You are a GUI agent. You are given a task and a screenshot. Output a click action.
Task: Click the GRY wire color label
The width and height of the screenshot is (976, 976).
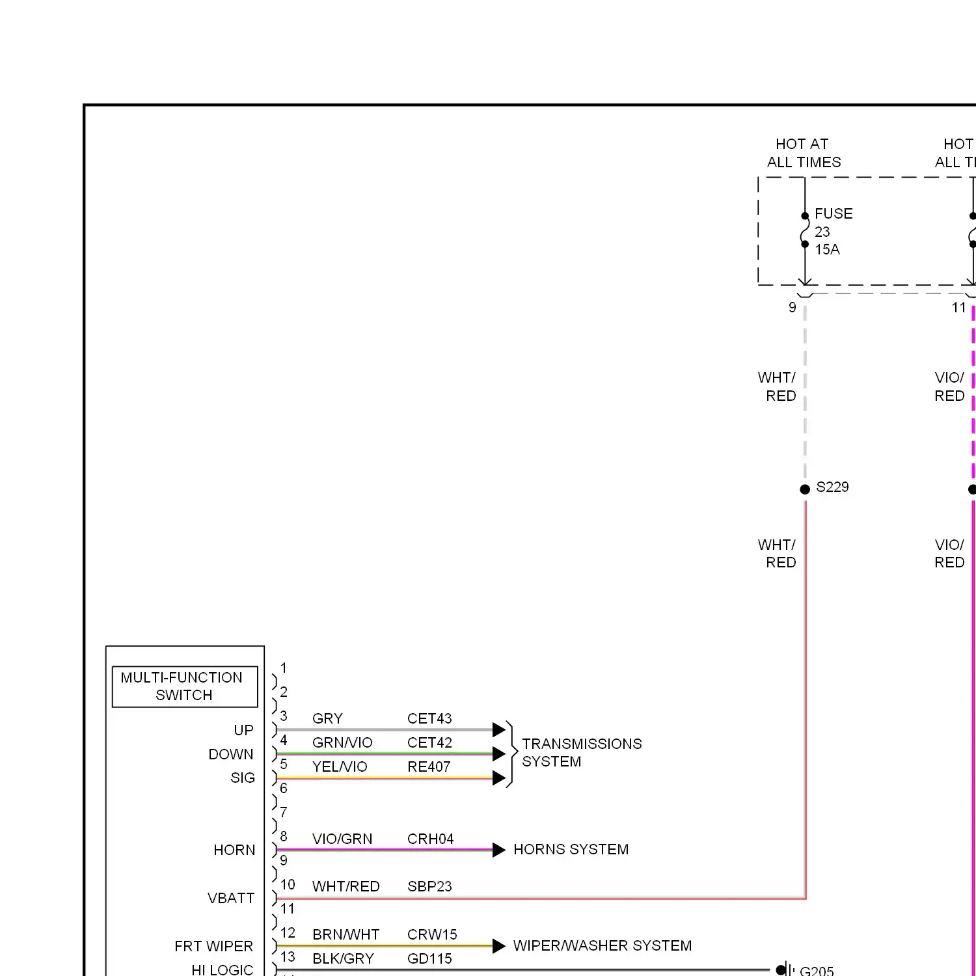pyautogui.click(x=327, y=718)
